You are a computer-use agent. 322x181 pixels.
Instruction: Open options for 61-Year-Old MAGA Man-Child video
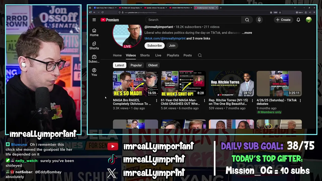[204, 101]
